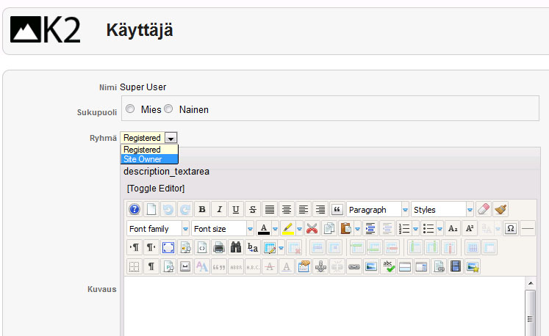Image resolution: width=549 pixels, height=336 pixels.
Task: Insert special character Omega symbol
Action: click(x=511, y=229)
